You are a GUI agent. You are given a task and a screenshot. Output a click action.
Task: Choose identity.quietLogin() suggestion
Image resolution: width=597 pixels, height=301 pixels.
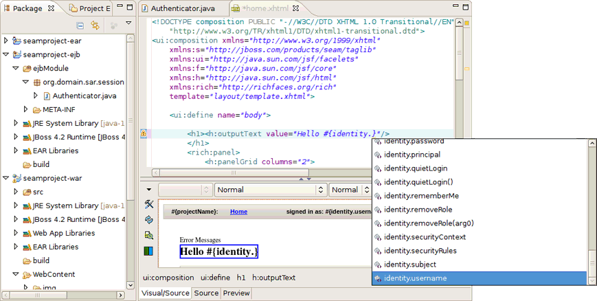(x=480, y=182)
